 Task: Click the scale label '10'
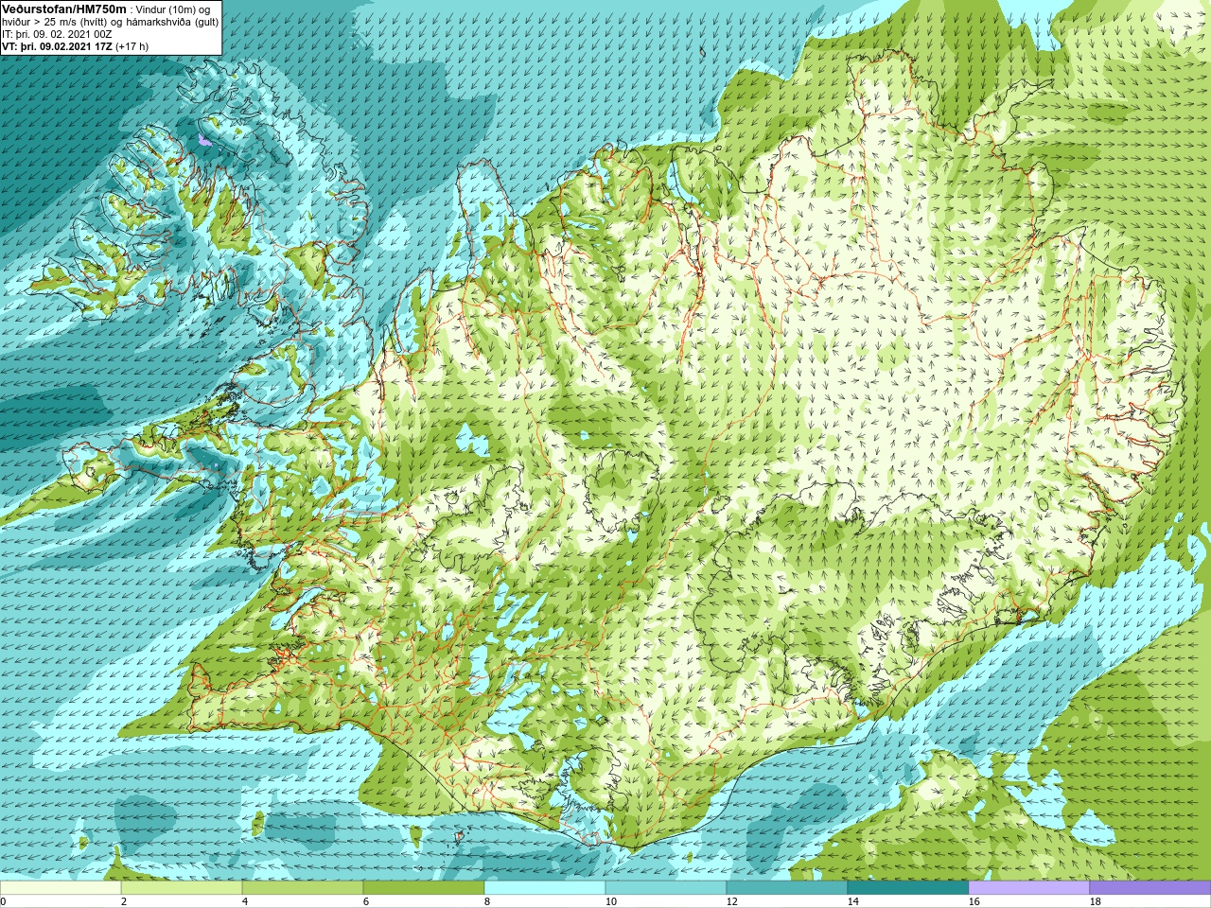tap(610, 901)
